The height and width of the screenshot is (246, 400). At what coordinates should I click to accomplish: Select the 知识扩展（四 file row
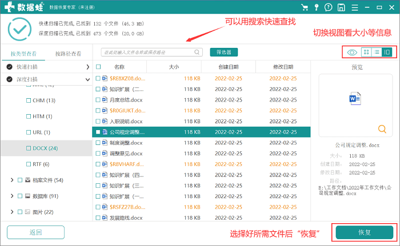[201, 175]
